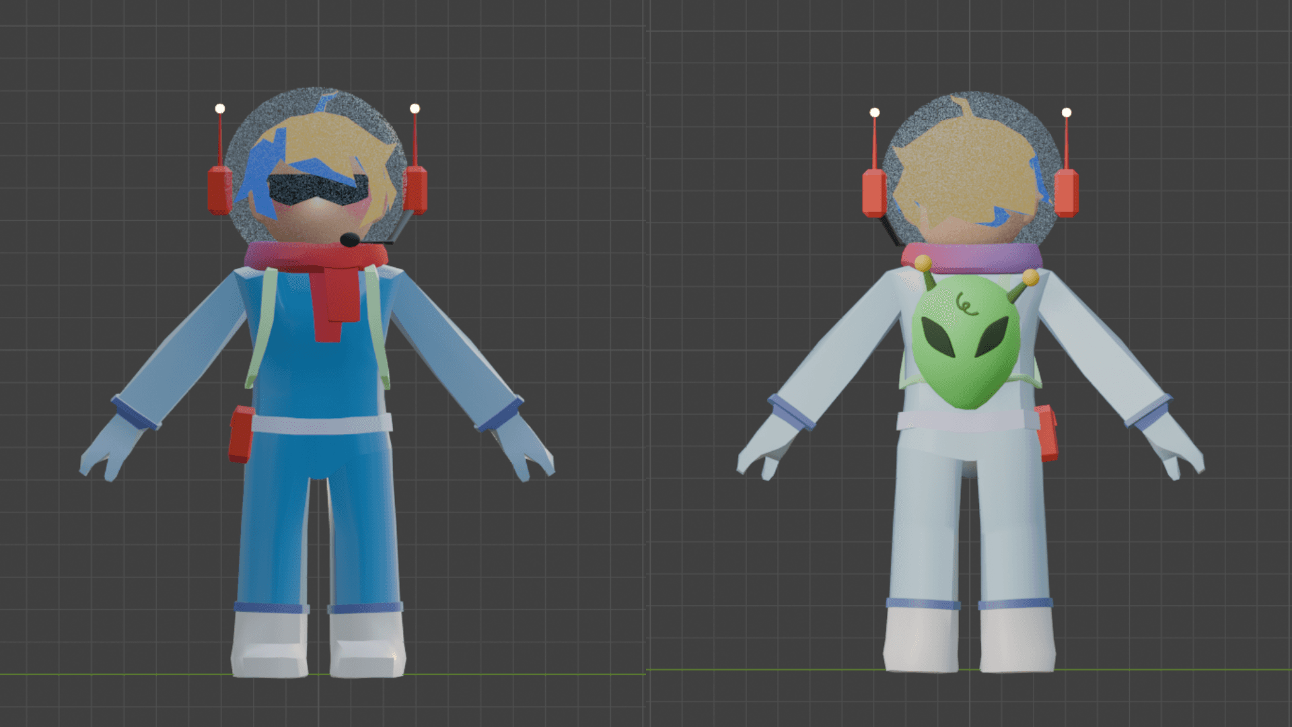The width and height of the screenshot is (1292, 727).
Task: Select back-view character's left red earpiece
Action: pyautogui.click(x=873, y=193)
